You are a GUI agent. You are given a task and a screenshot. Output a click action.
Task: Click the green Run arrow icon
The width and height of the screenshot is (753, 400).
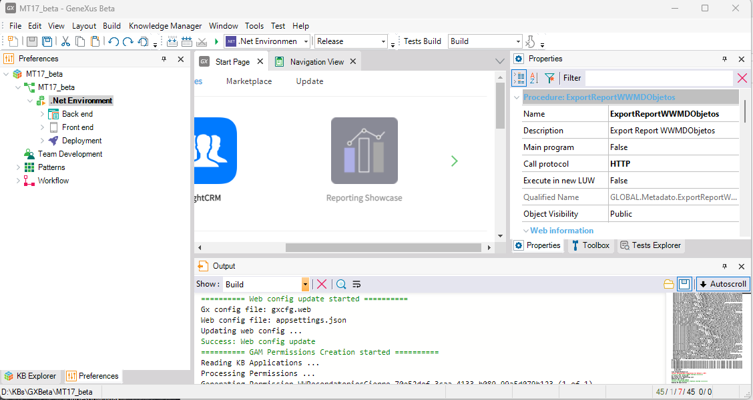pyautogui.click(x=216, y=41)
